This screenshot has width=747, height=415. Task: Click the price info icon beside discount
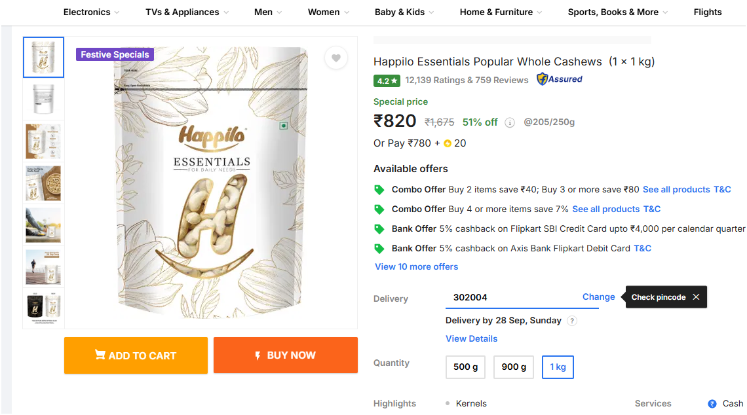(x=510, y=122)
